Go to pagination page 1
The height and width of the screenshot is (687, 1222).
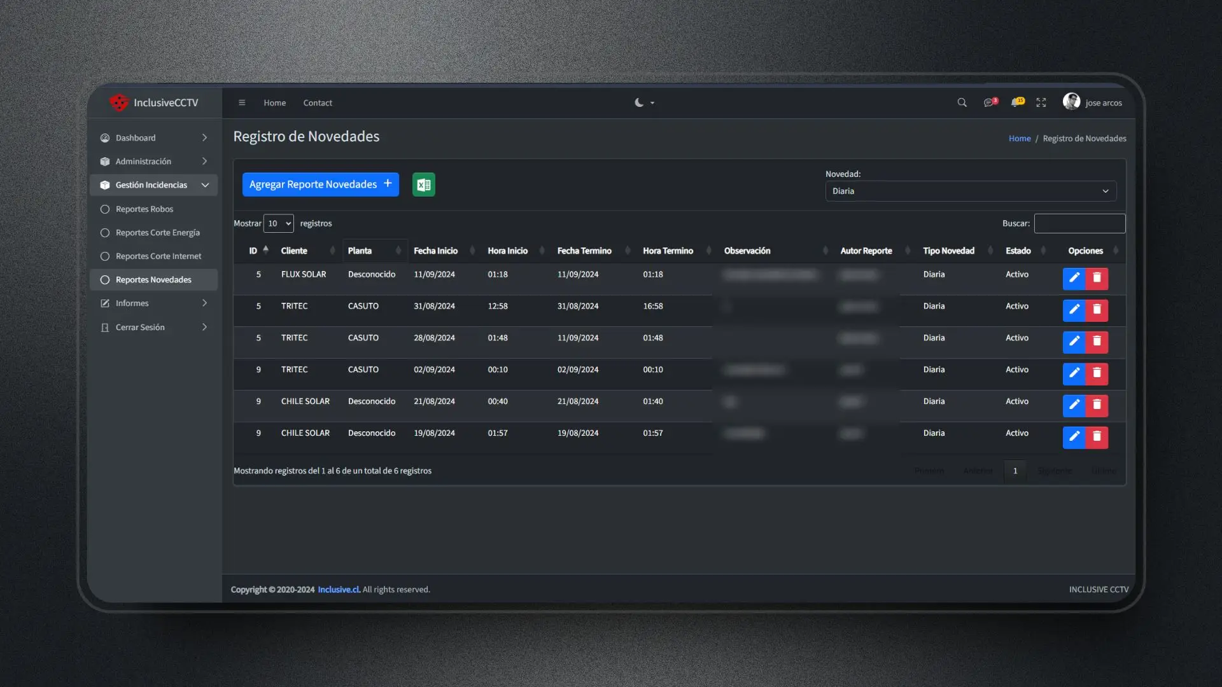[x=1015, y=471]
